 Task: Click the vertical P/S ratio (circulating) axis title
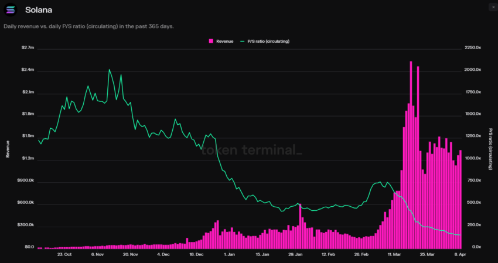490,149
